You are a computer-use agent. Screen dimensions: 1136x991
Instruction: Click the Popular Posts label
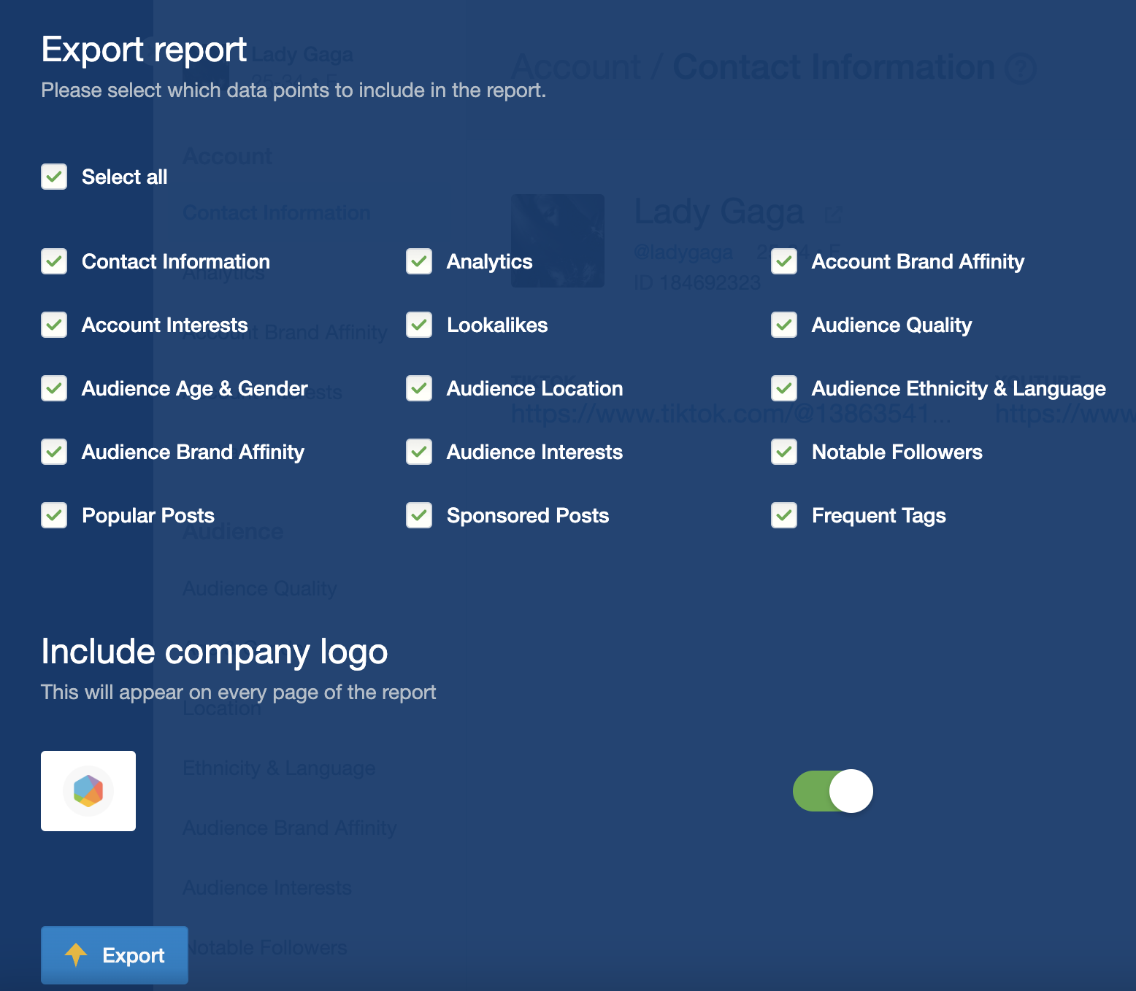(148, 515)
